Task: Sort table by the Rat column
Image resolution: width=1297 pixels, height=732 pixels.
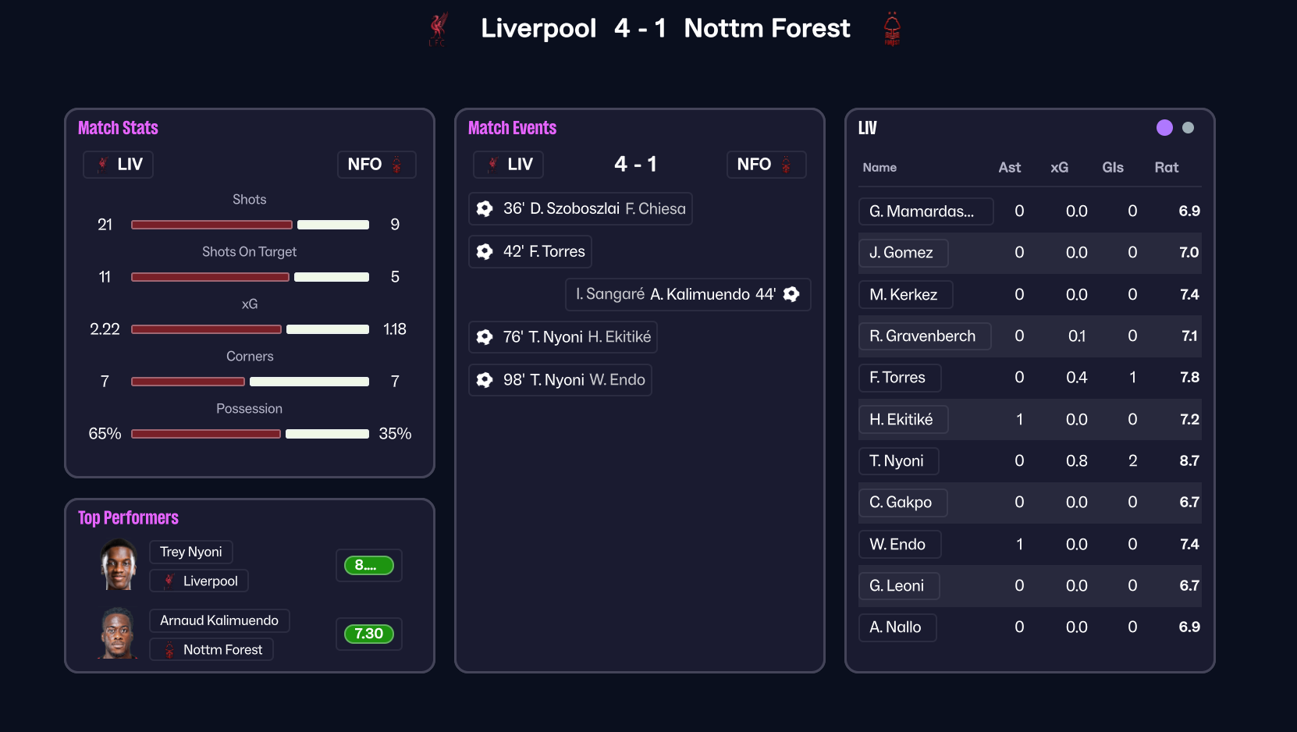Action: (x=1166, y=167)
